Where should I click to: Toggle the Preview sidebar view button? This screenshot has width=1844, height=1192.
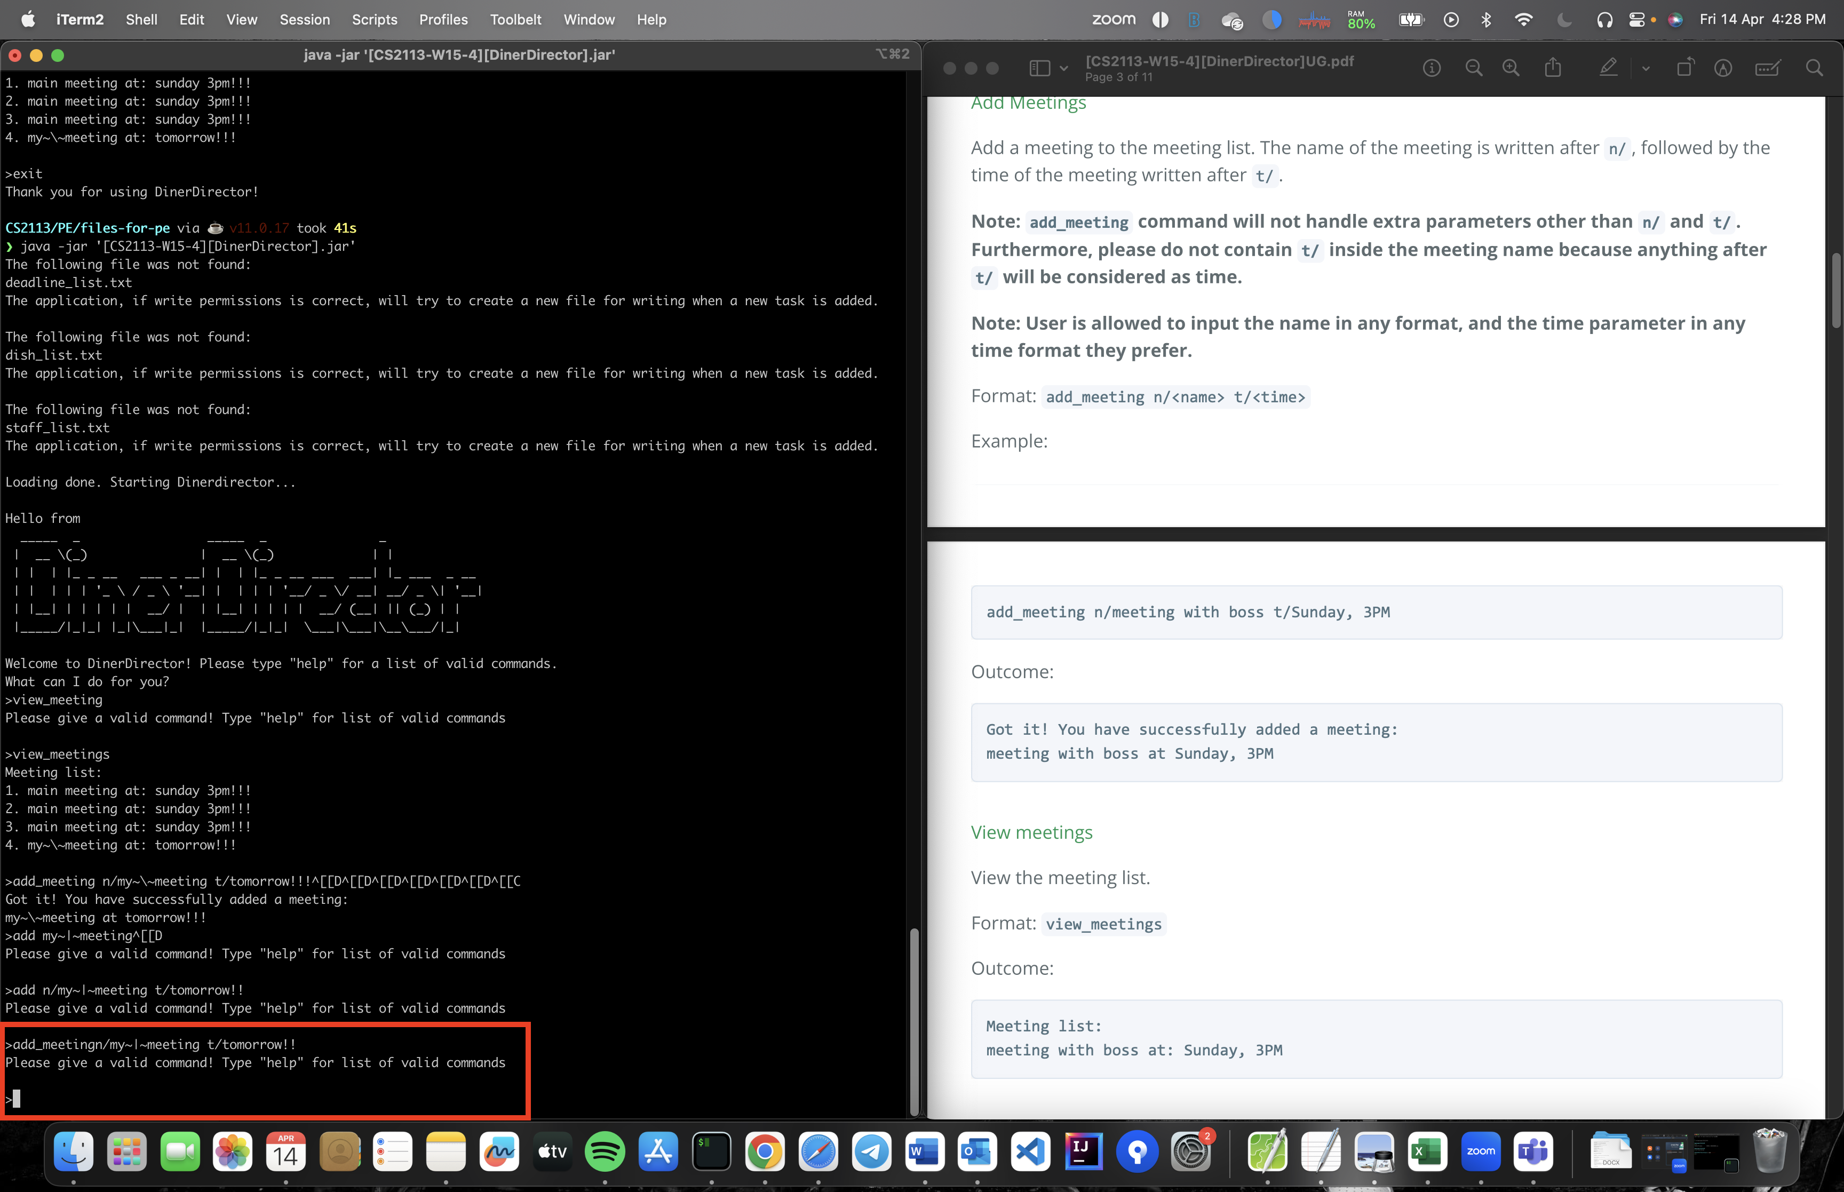[x=1039, y=68]
